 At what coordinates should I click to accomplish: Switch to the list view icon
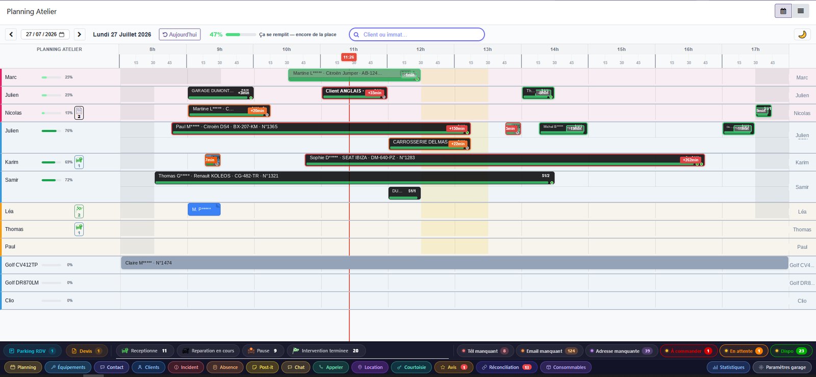click(801, 11)
